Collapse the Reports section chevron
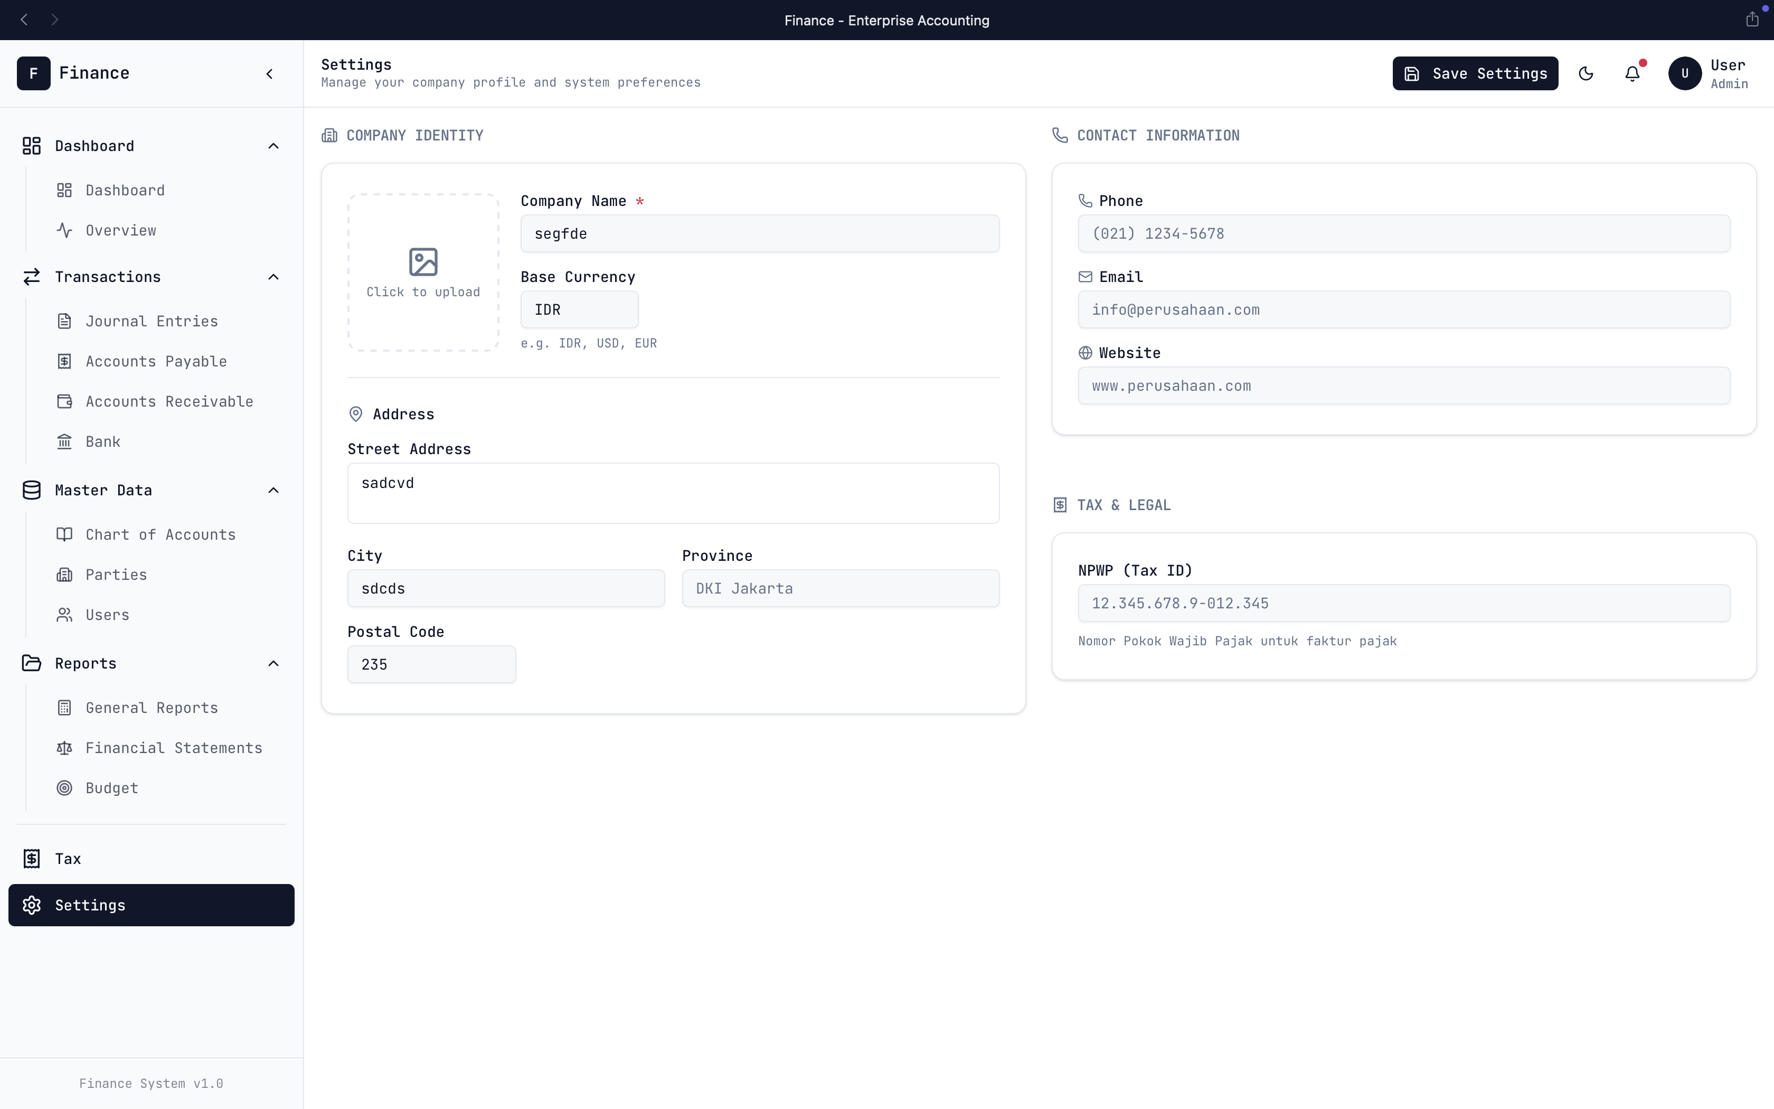Image resolution: width=1774 pixels, height=1109 pixels. pyautogui.click(x=273, y=664)
